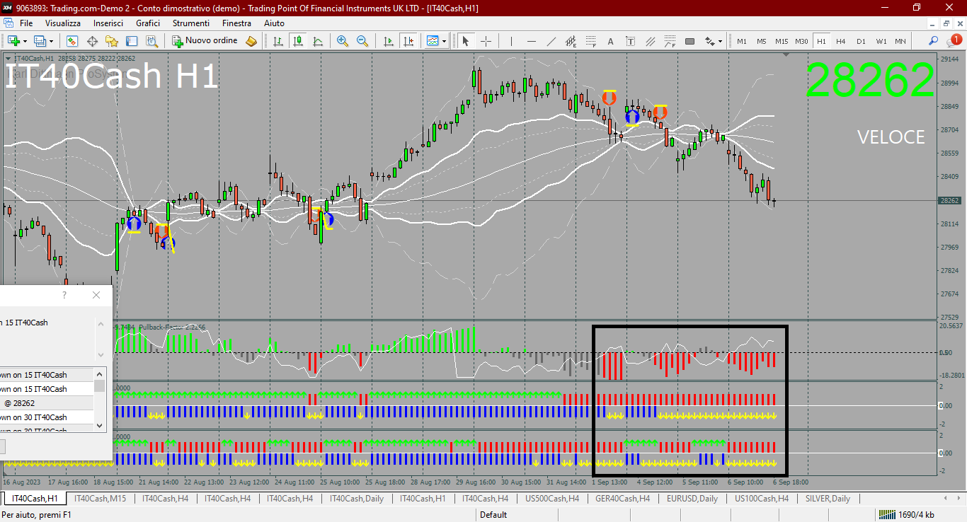Open the Grafici menu
Screen dimensions: 967x522
[148, 23]
